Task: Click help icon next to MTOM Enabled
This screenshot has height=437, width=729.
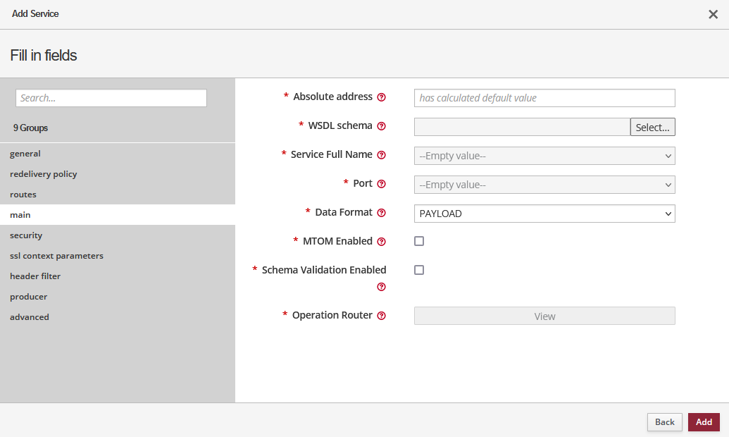Action: click(382, 242)
